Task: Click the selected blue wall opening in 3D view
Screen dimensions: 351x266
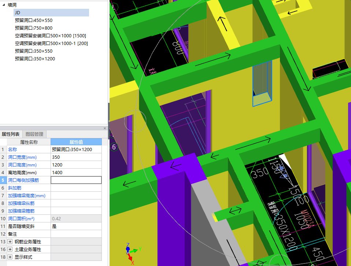Action: [262, 83]
